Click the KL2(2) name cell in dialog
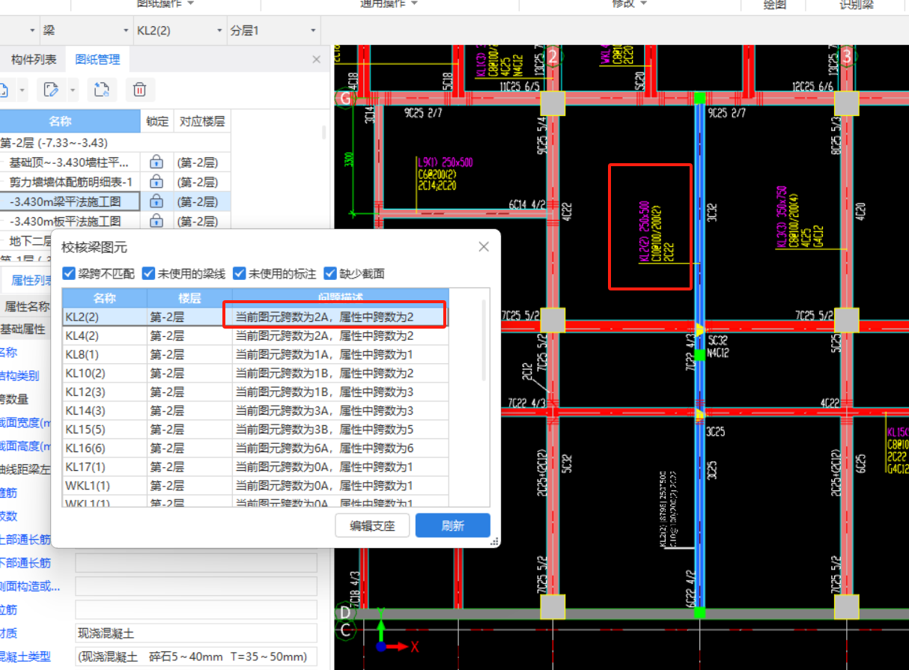Screen dimensions: 909x670 [105, 317]
